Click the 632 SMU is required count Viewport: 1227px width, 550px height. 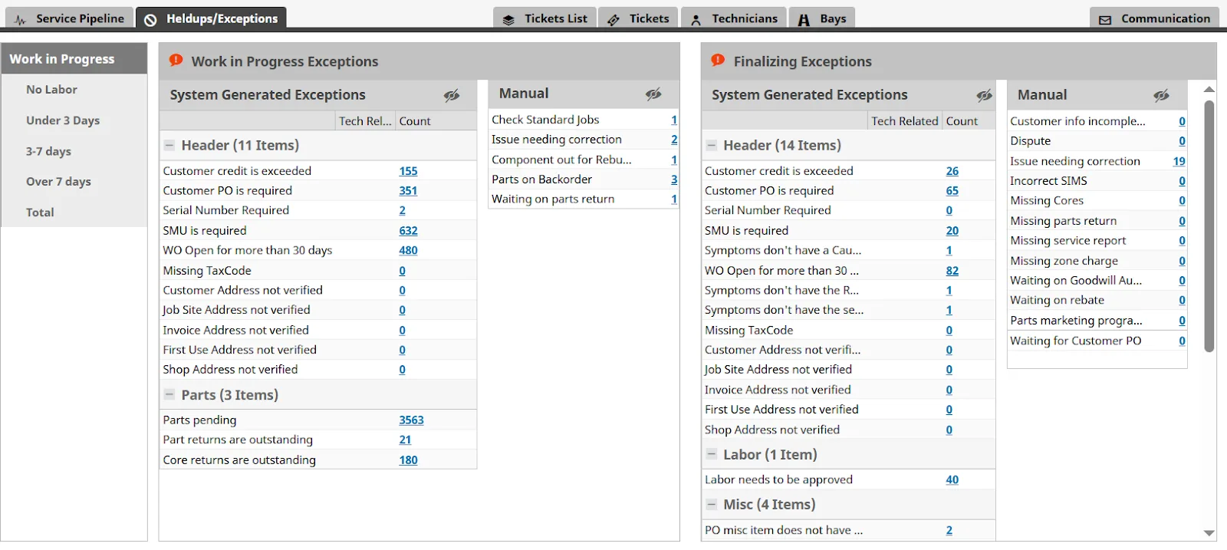pyautogui.click(x=408, y=231)
